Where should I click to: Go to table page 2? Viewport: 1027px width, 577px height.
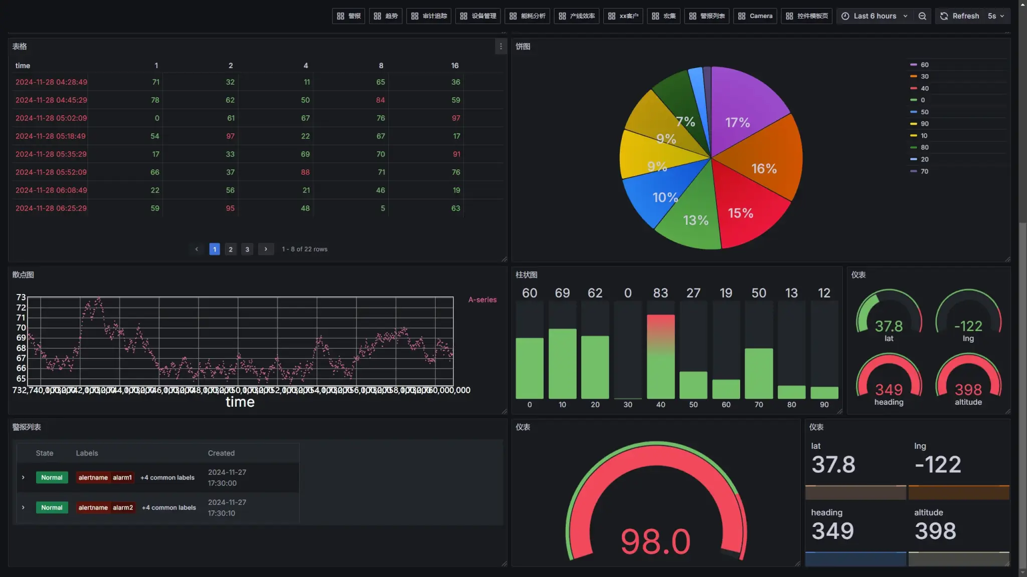(x=231, y=249)
